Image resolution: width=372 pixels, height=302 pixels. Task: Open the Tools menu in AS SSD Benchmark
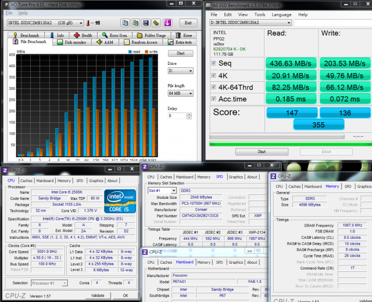coord(260,14)
